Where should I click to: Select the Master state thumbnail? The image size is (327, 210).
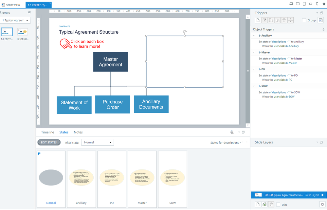[x=142, y=179]
